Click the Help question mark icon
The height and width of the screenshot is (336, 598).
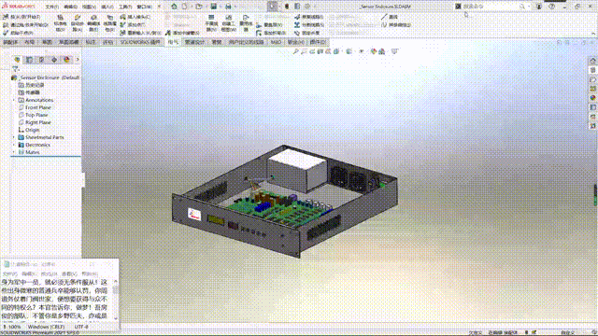(551, 7)
